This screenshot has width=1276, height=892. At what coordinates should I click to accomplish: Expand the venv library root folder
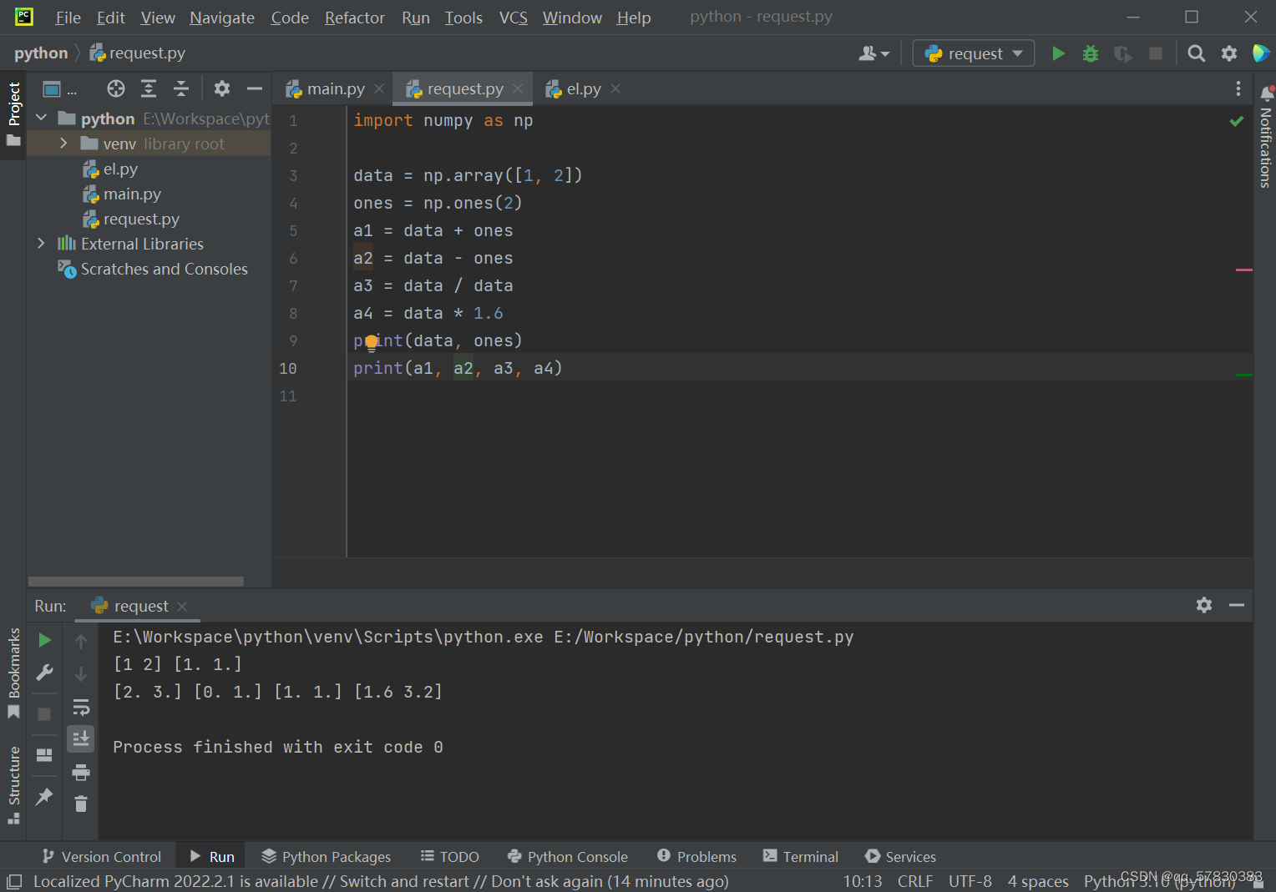[63, 144]
